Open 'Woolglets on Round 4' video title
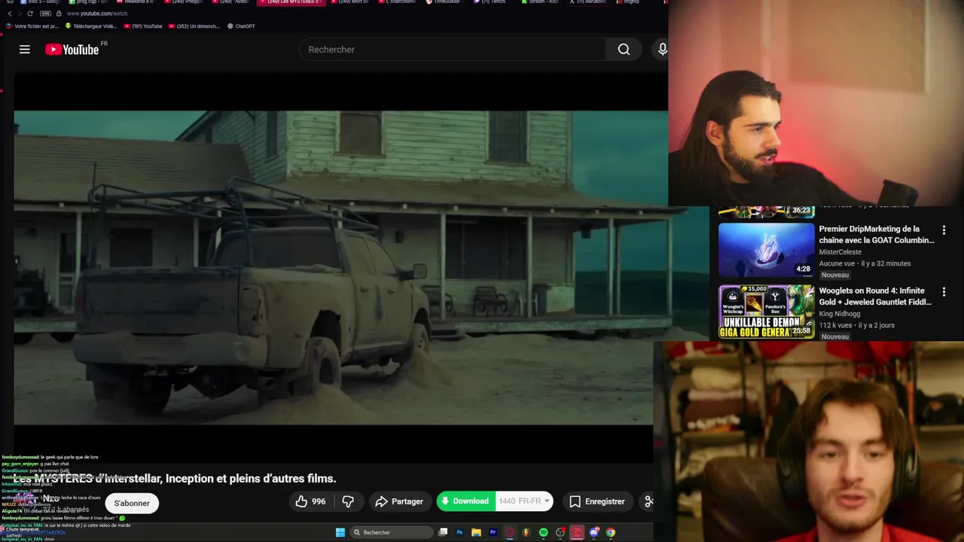This screenshot has width=964, height=542. click(875, 296)
